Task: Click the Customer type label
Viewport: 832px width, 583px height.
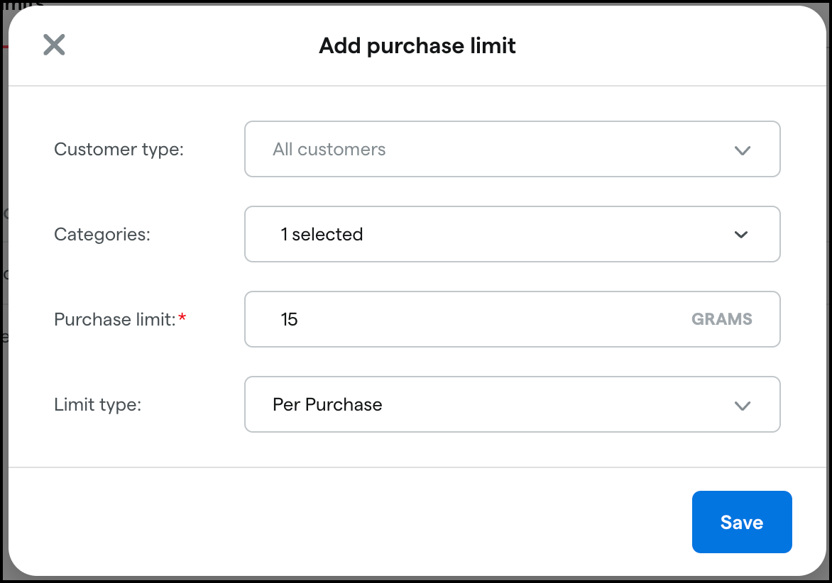Action: tap(118, 150)
